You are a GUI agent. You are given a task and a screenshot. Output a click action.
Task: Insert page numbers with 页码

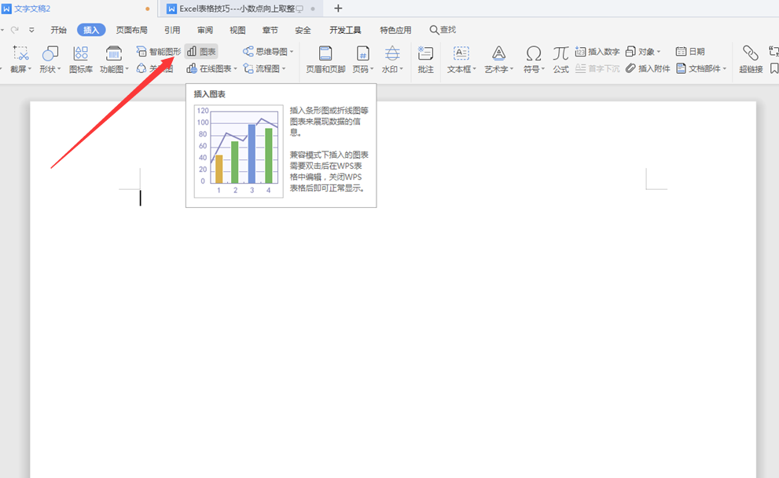tap(362, 57)
